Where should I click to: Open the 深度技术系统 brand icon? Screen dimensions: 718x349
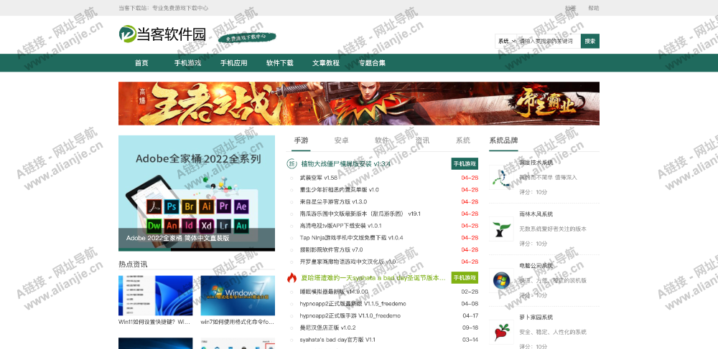(x=501, y=177)
